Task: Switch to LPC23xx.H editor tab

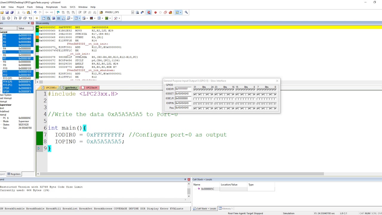Action: point(90,87)
